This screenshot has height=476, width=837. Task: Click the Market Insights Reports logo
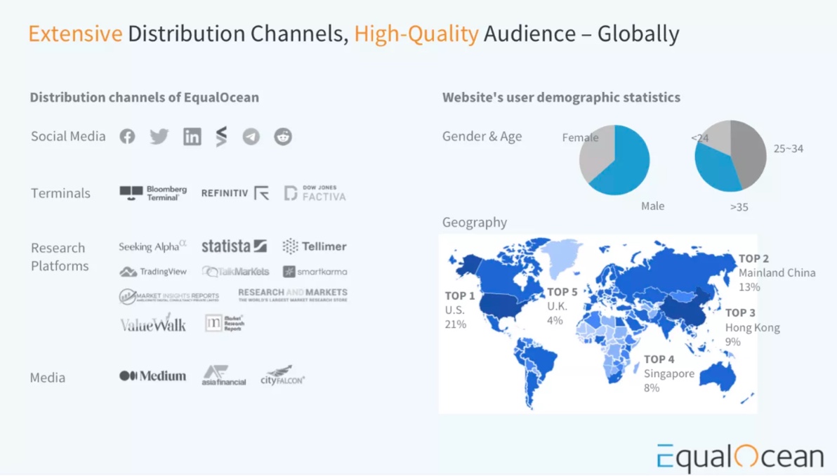click(x=169, y=296)
